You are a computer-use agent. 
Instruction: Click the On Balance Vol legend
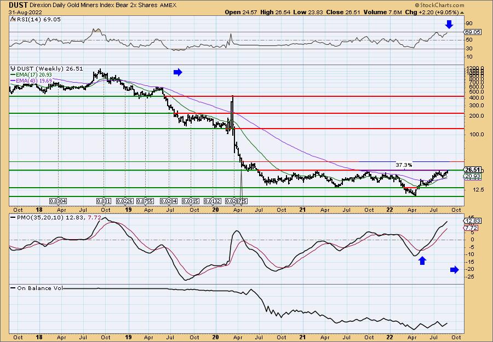tap(37, 288)
